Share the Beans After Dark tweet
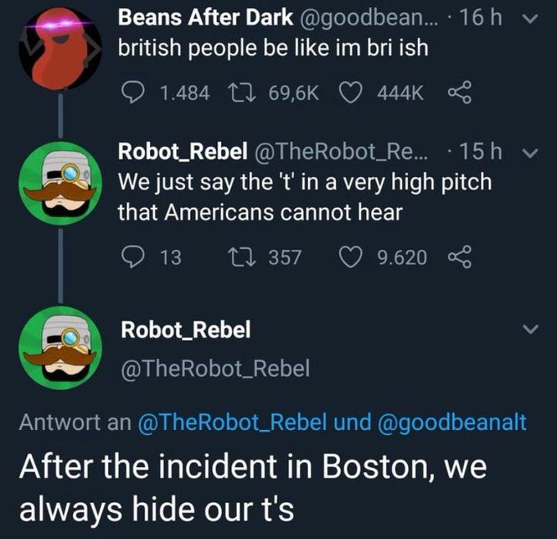The height and width of the screenshot is (539, 557). (460, 93)
